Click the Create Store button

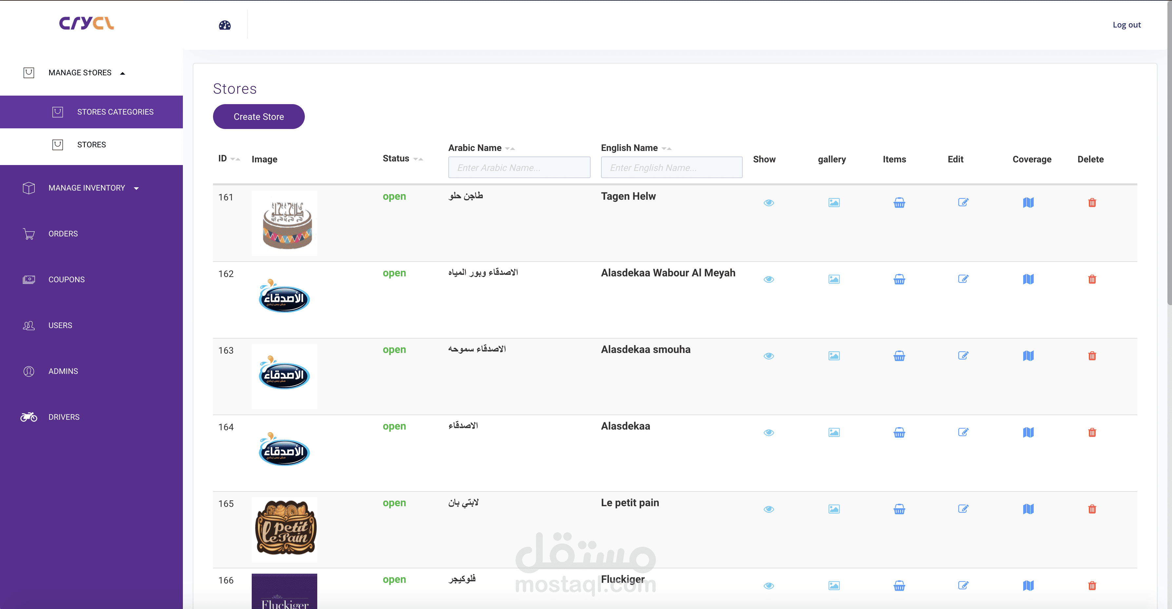[x=258, y=116]
